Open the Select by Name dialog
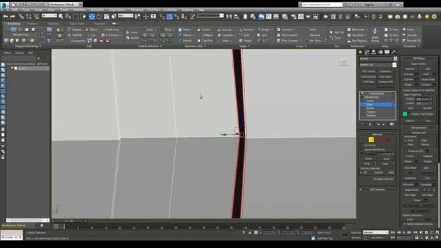 tap(68, 17)
